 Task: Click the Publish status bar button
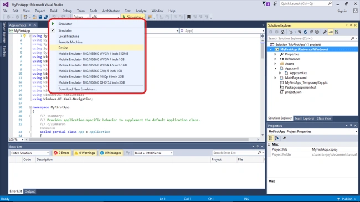tap(347, 199)
